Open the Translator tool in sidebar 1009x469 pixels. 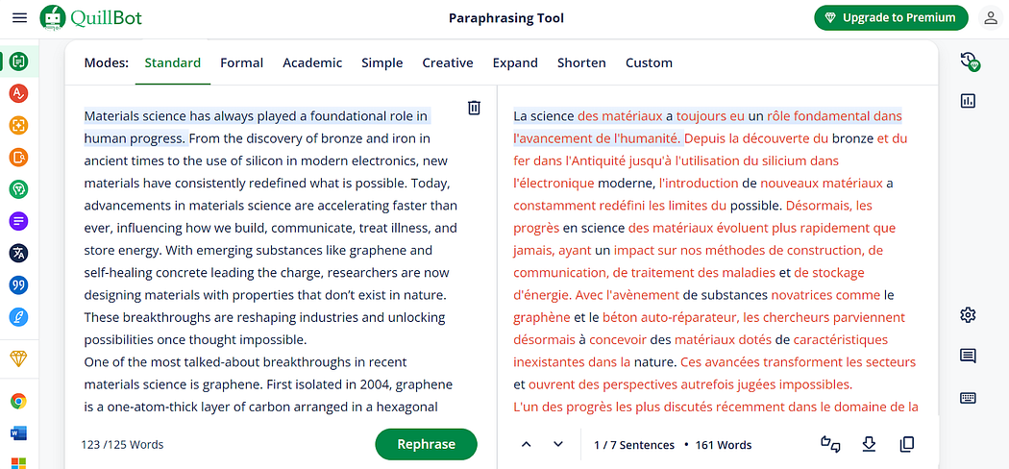point(18,254)
